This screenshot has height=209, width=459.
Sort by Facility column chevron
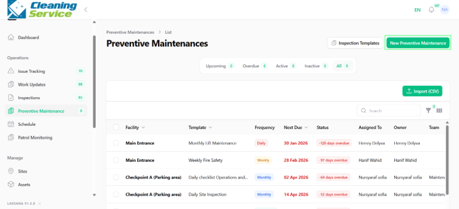pos(143,128)
